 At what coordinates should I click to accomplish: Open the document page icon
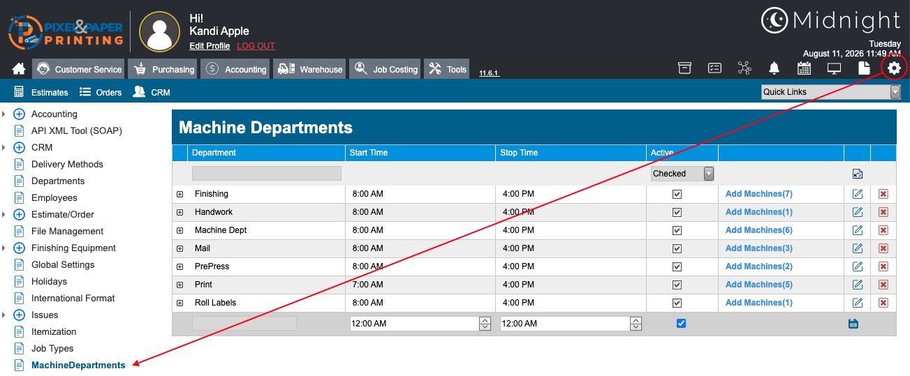[x=864, y=68]
